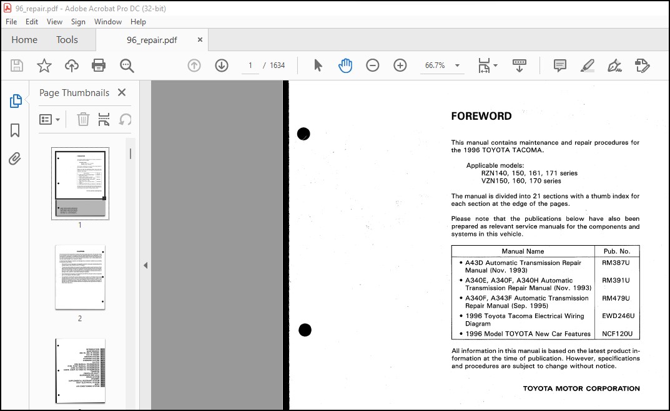Click publication number RM387U

click(x=616, y=263)
